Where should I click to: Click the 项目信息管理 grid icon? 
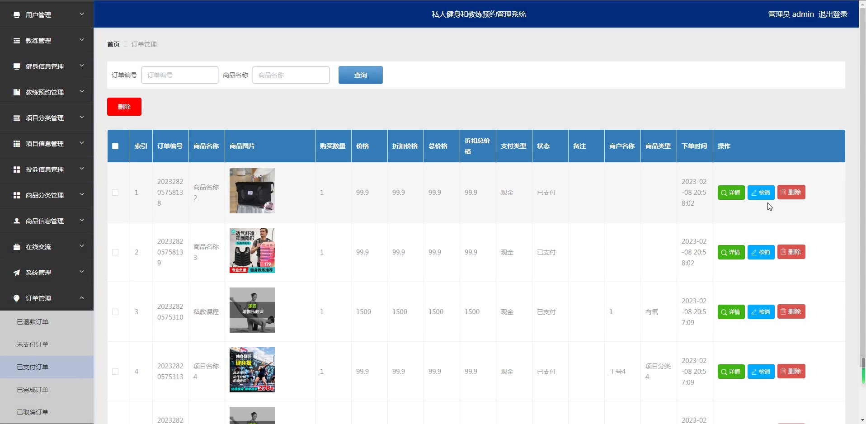click(17, 144)
